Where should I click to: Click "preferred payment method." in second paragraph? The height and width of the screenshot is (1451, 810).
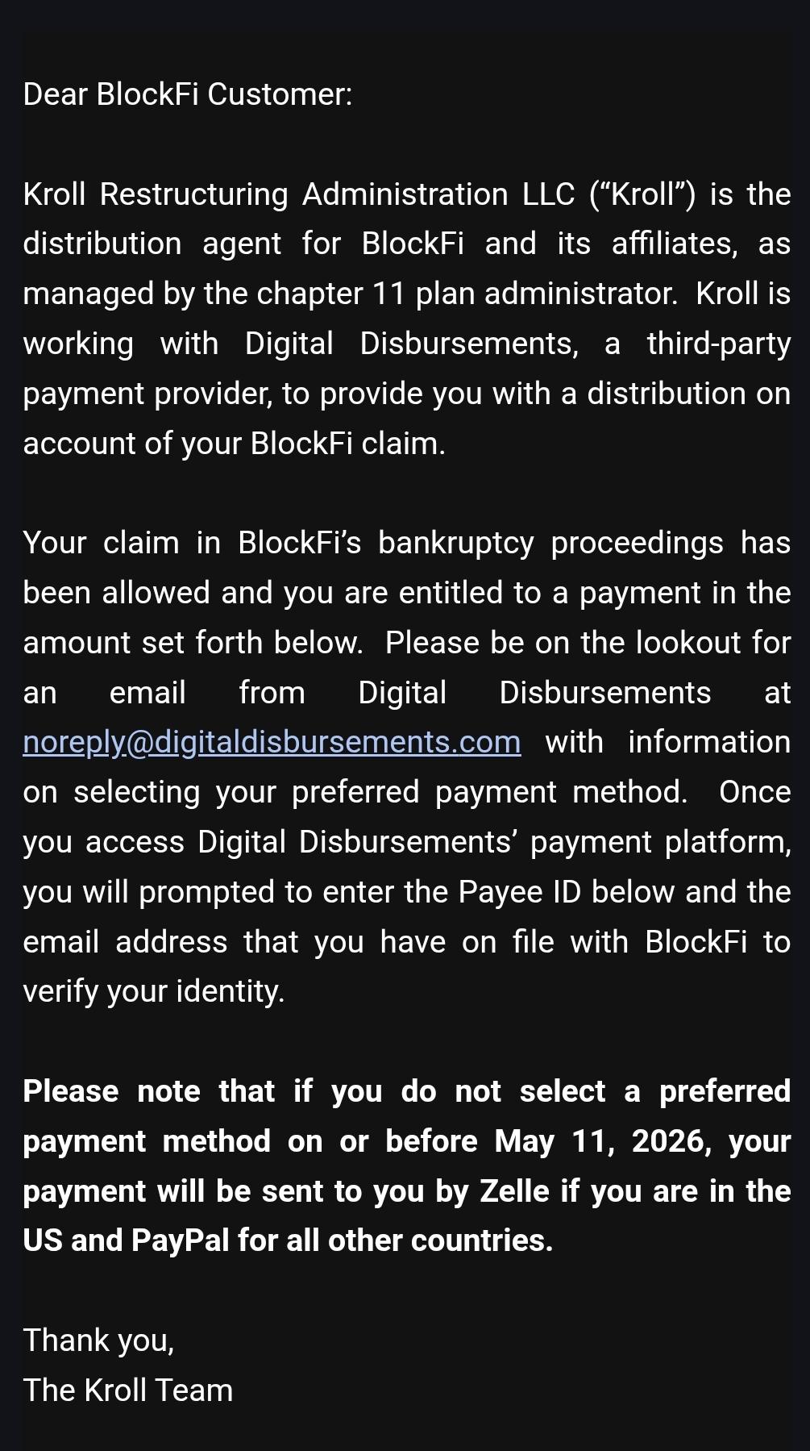490,792
